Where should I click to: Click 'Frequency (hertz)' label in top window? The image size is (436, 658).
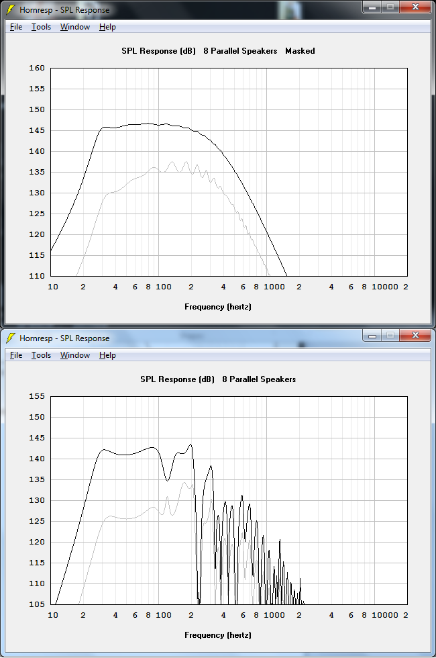pyautogui.click(x=218, y=307)
